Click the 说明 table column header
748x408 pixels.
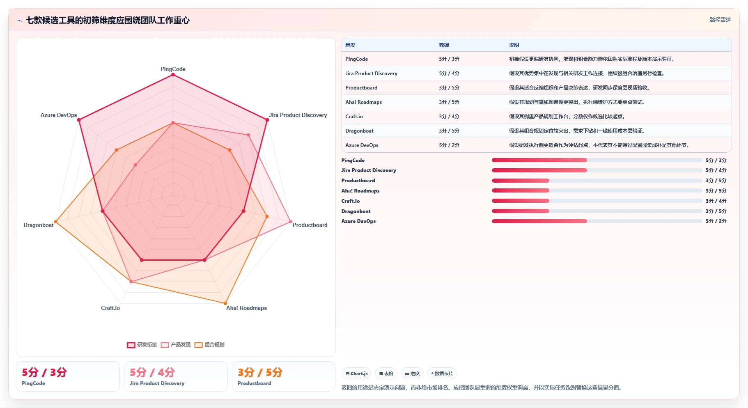click(514, 45)
